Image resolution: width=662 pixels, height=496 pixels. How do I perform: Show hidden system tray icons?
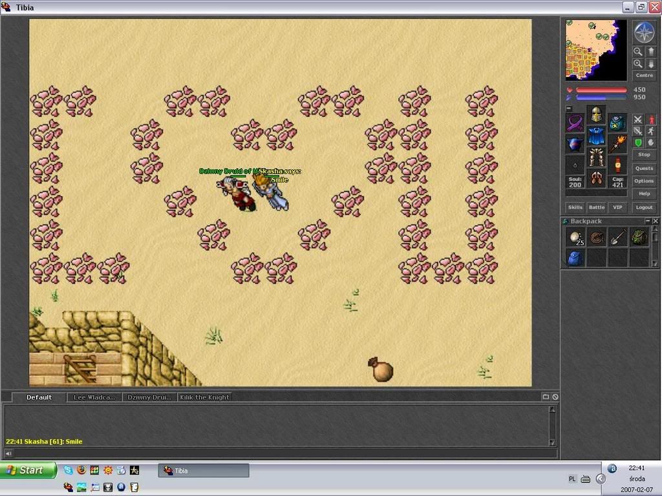point(601,479)
